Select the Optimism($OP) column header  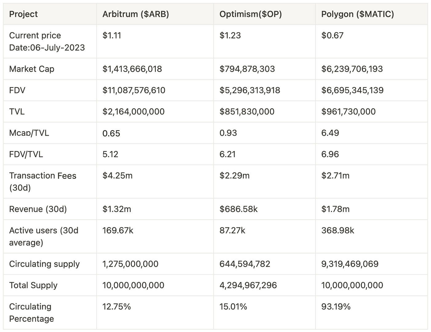tap(251, 14)
